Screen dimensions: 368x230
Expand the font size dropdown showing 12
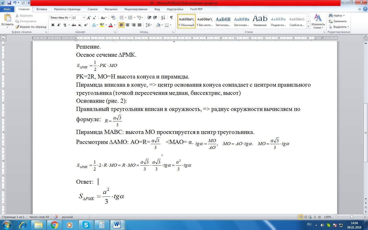pos(84,18)
